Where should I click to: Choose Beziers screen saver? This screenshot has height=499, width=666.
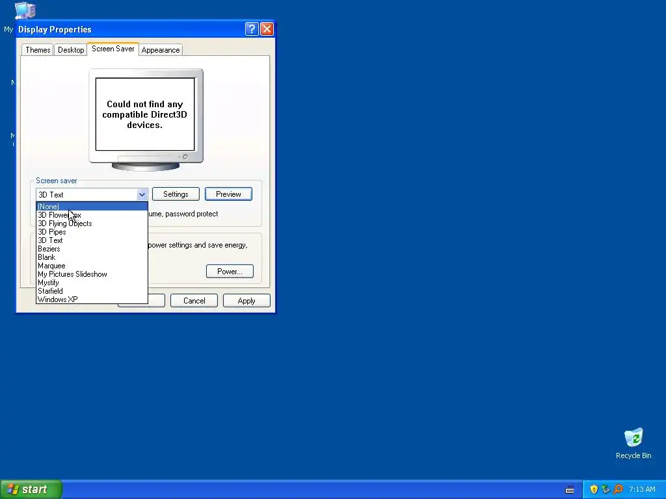pyautogui.click(x=92, y=249)
